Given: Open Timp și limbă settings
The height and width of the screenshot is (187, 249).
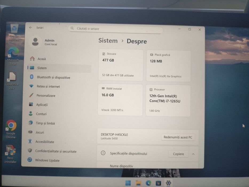Looking at the screenshot, I should 45,123.
